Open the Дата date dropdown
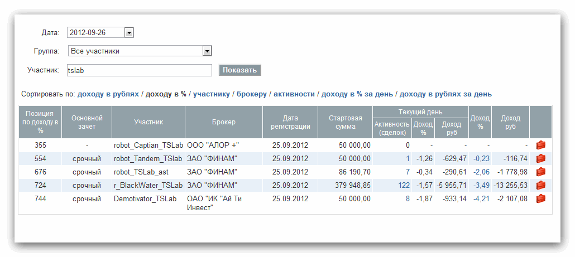 click(x=129, y=33)
